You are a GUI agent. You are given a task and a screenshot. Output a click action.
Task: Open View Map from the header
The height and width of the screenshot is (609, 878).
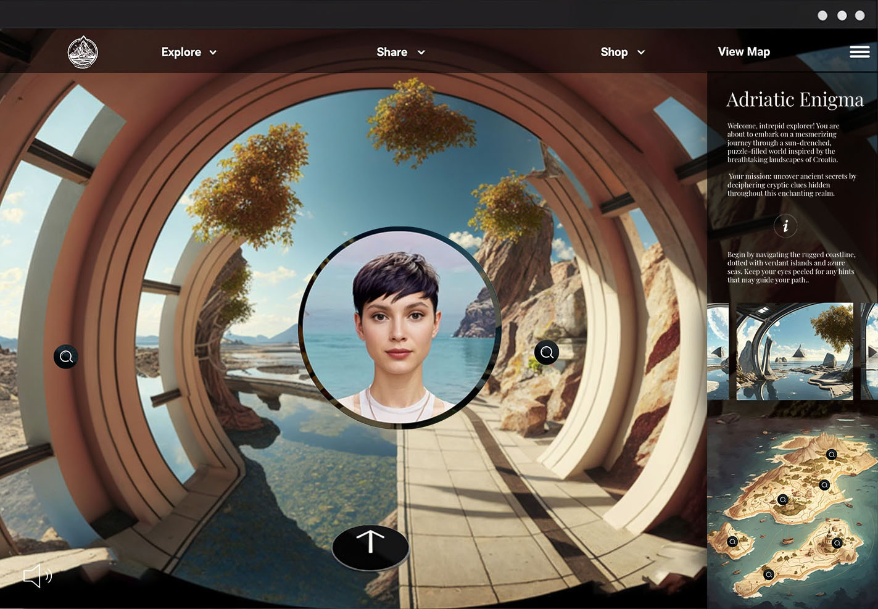click(x=743, y=52)
